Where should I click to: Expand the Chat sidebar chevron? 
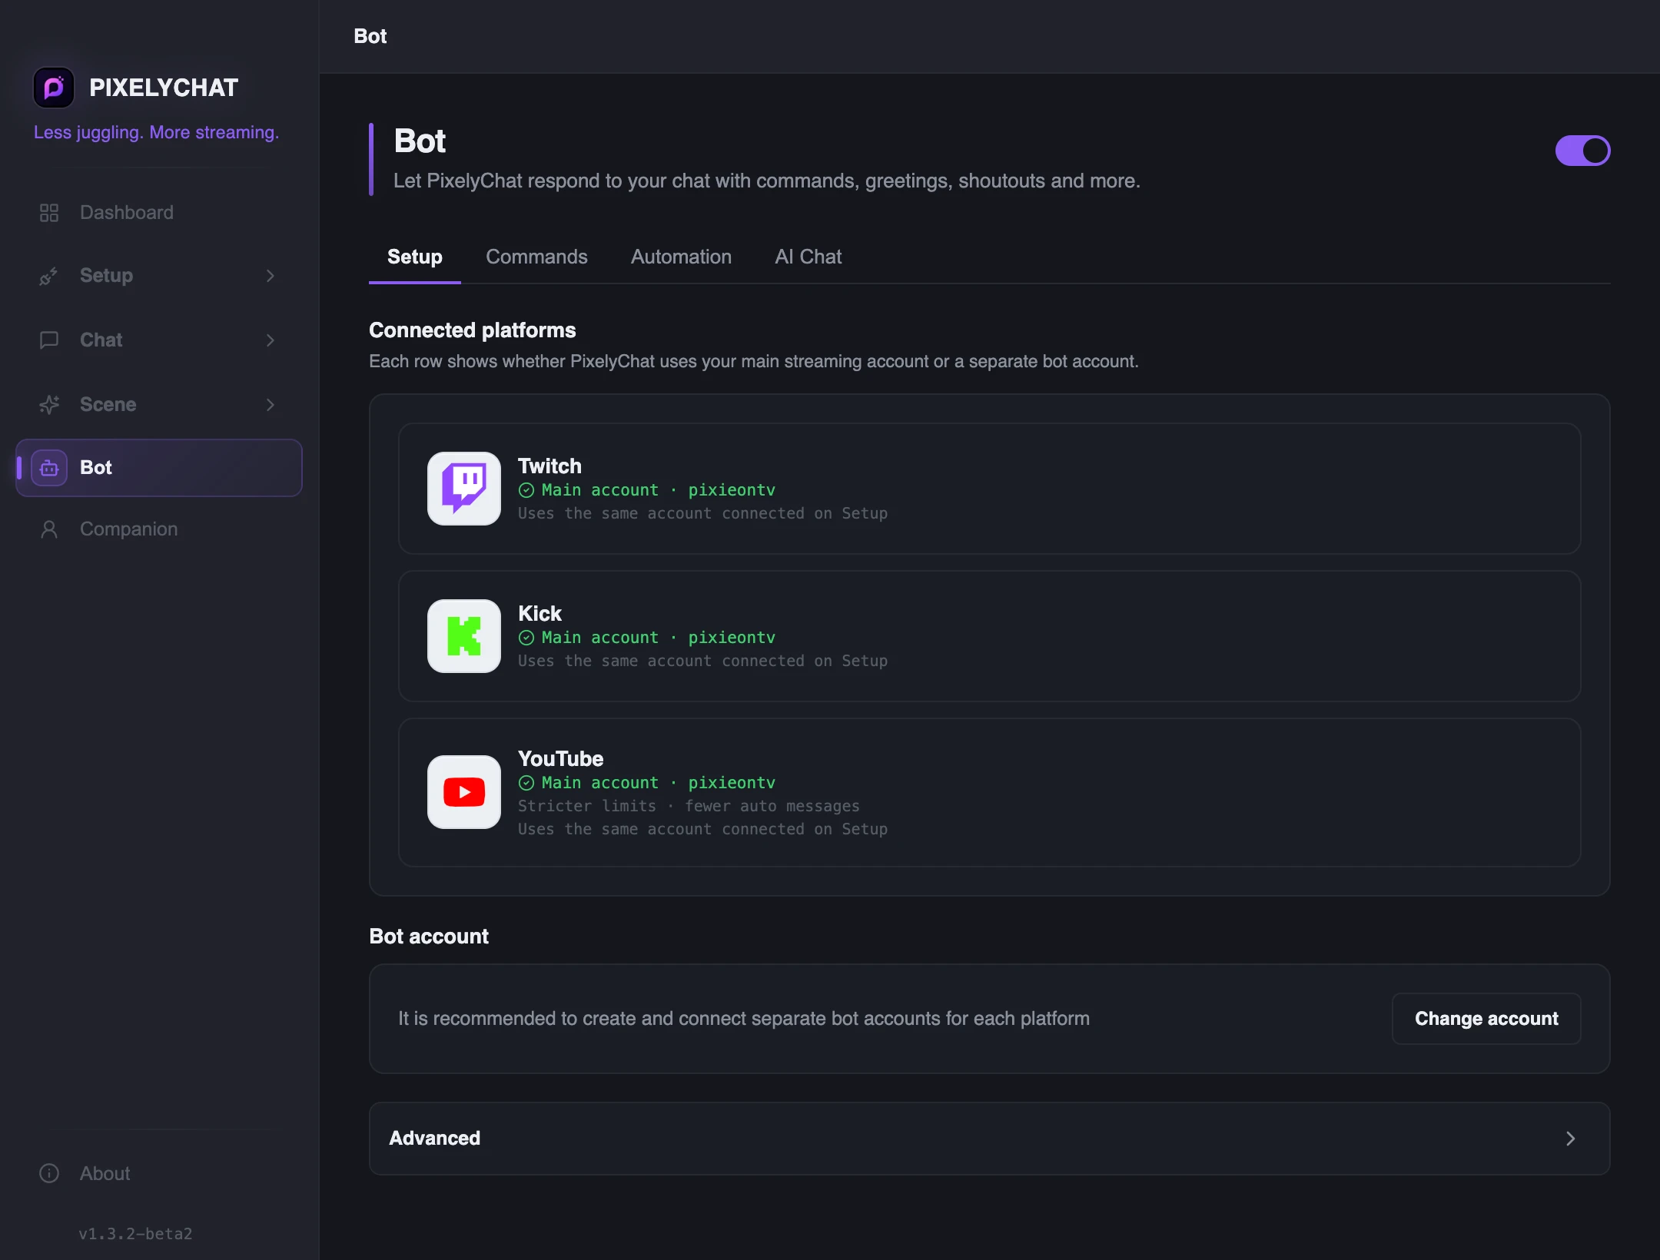click(270, 340)
